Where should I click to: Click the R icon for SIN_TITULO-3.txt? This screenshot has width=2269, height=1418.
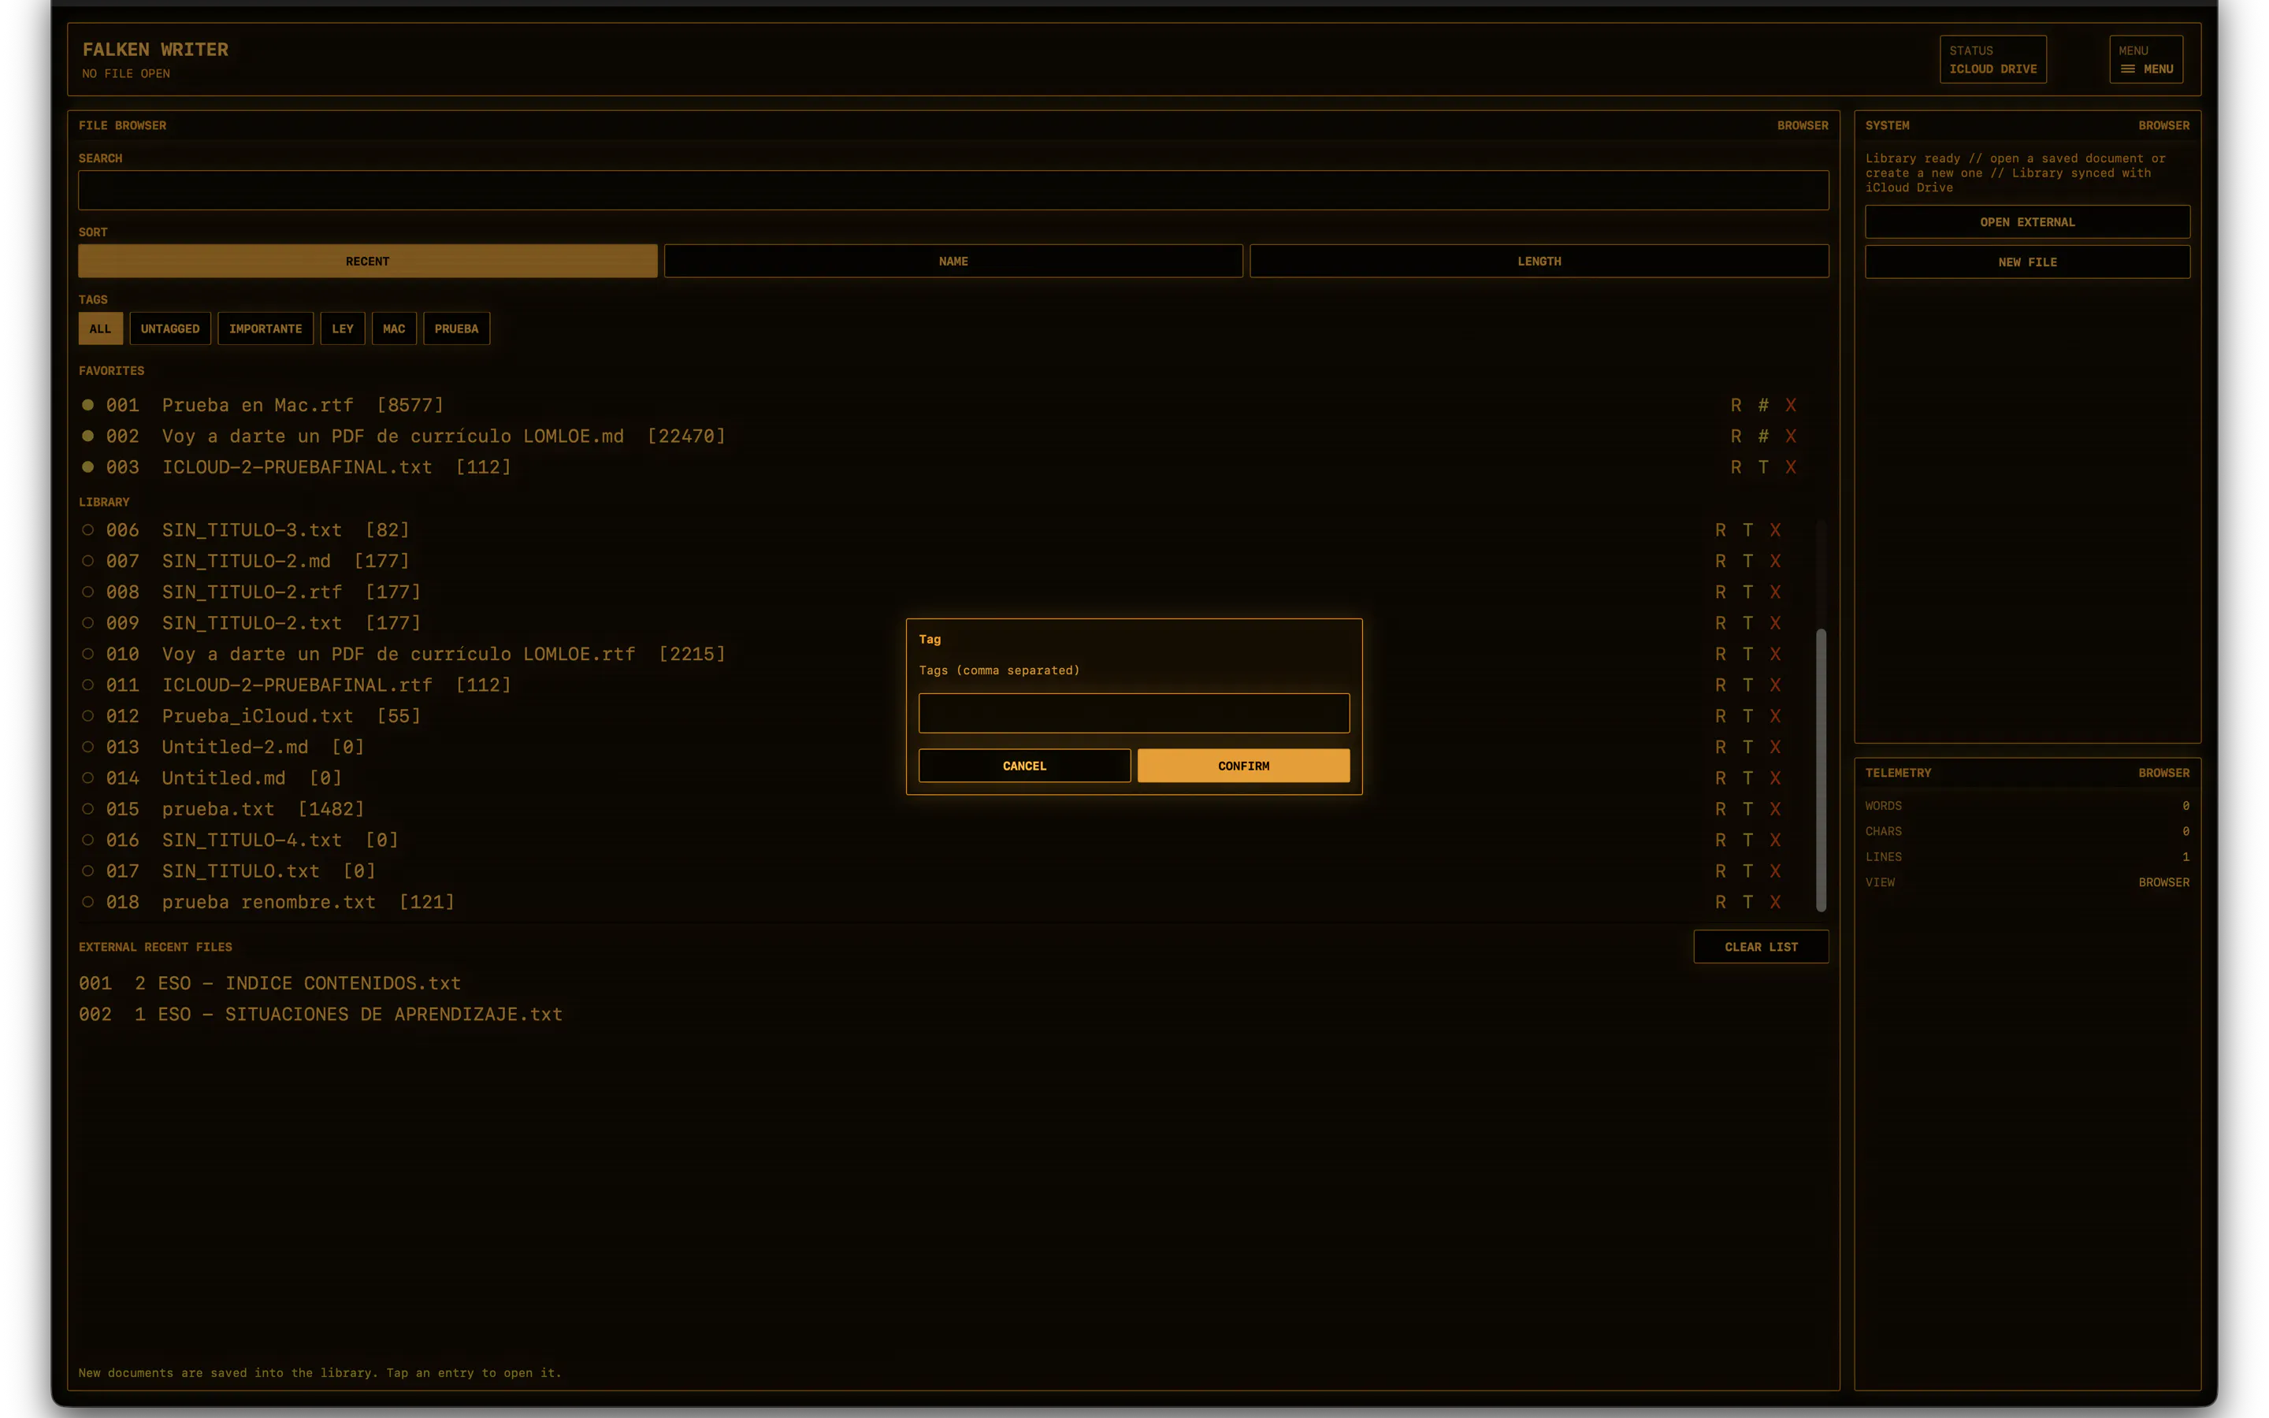tap(1721, 530)
